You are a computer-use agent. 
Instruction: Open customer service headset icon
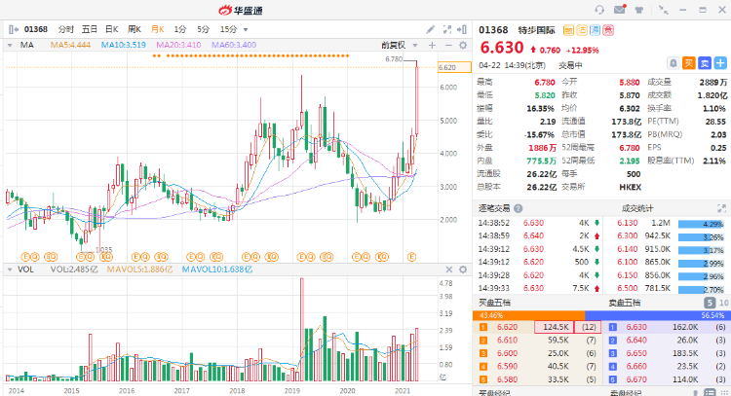599,10
